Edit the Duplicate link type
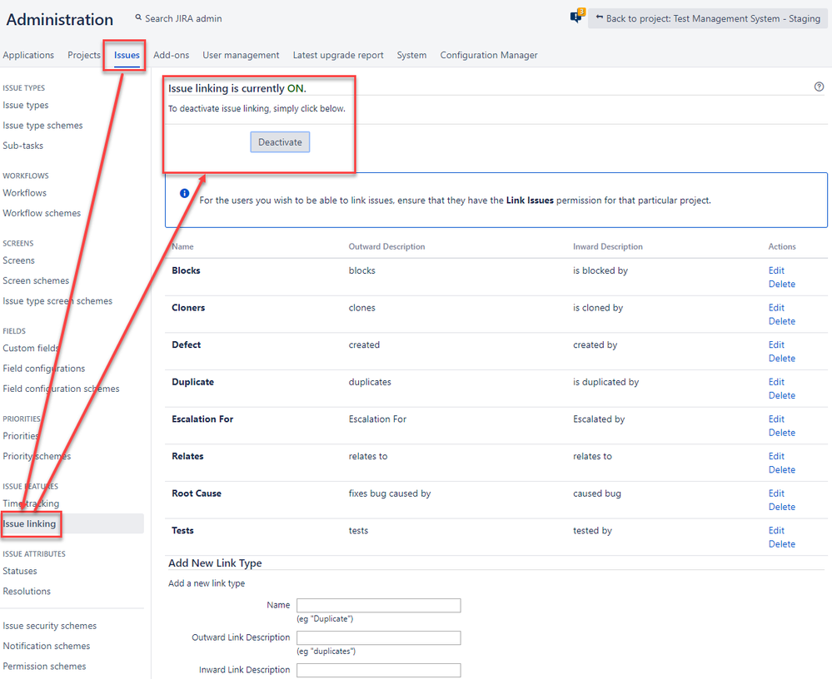Image resolution: width=832 pixels, height=679 pixels. coord(776,382)
